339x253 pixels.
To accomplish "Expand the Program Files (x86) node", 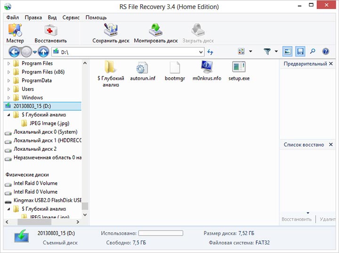I will point(8,72).
